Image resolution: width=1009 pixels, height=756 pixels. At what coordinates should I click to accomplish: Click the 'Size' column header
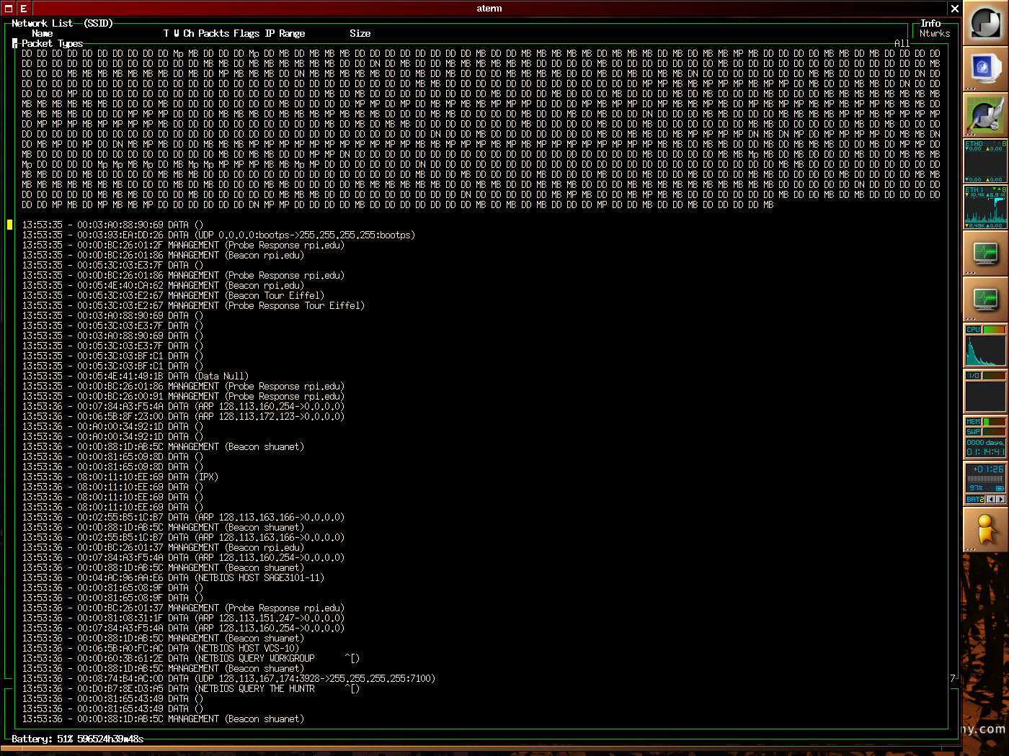[360, 33]
